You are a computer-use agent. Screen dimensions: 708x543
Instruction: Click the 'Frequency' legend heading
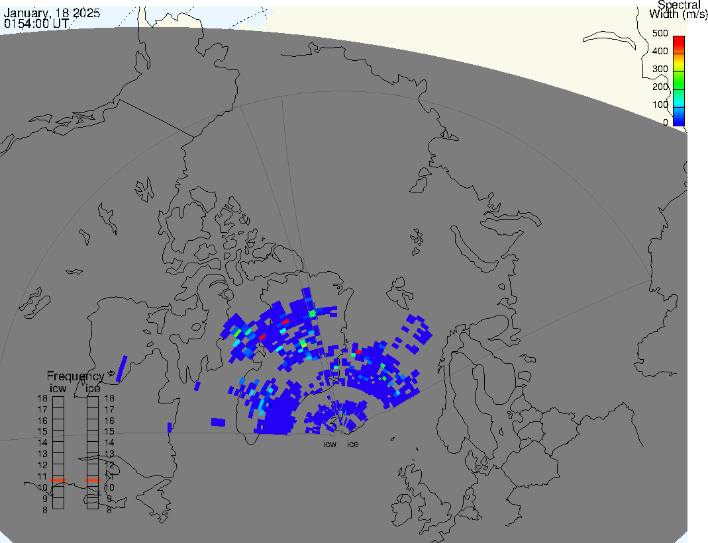pos(76,376)
